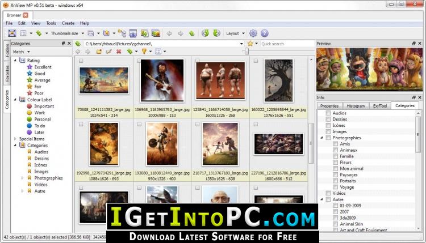Screen dimensions: 426x243
Task: Open the address path dropdown arrow
Action: tap(241, 44)
